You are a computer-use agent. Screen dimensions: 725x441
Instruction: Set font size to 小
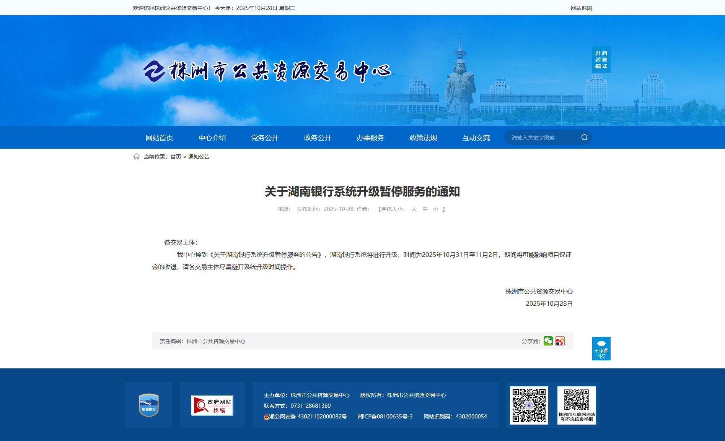(x=436, y=209)
